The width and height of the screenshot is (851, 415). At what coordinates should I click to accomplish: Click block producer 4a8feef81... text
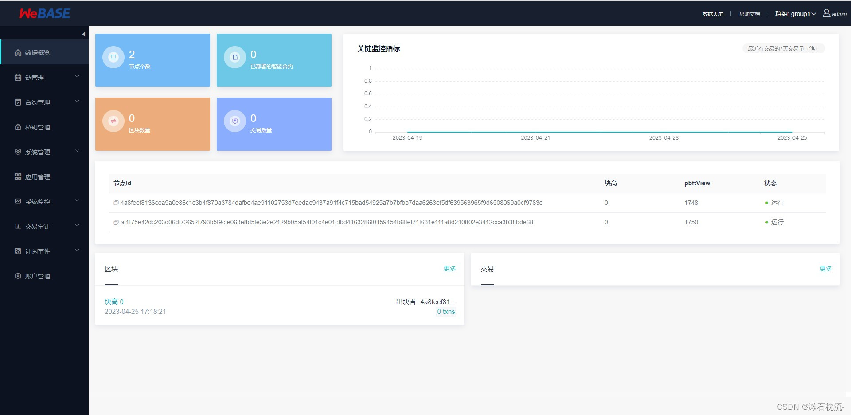(437, 302)
